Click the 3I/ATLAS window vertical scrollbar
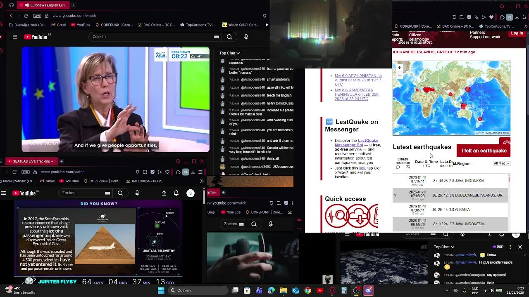The image size is (529, 297). (x=204, y=196)
